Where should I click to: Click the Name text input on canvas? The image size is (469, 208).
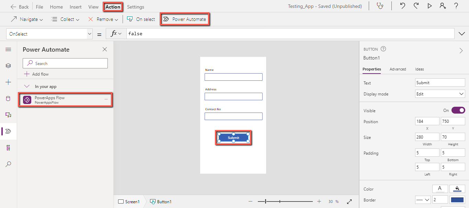coord(233,77)
